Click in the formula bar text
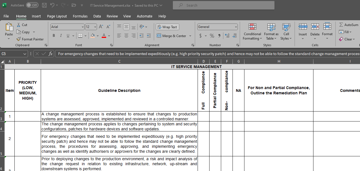360x171 pixels. pyautogui.click(x=208, y=54)
